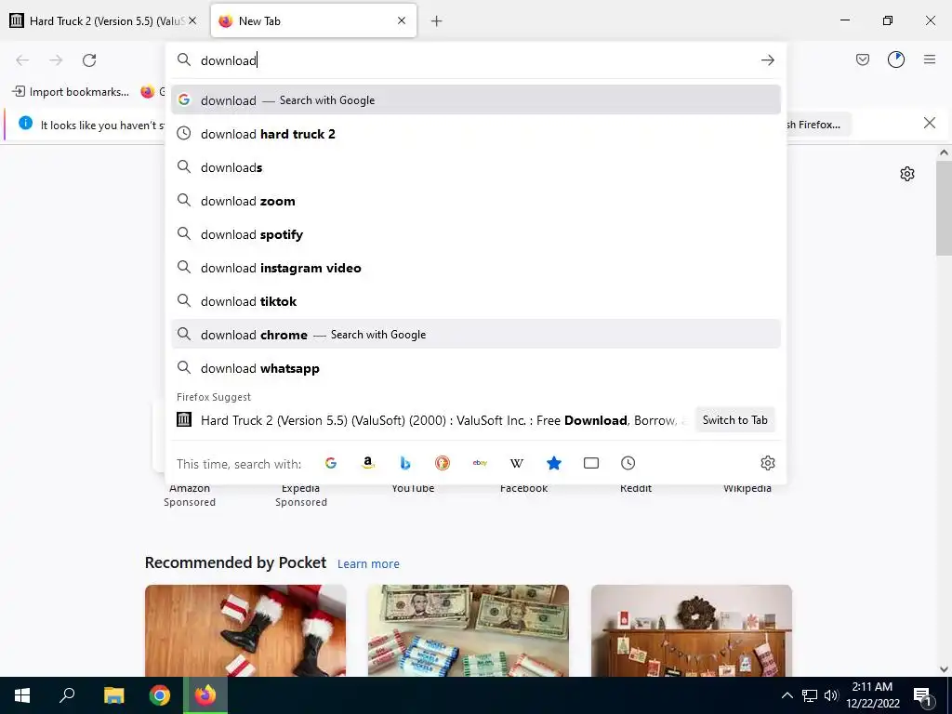Open network status tray icon
952x714 pixels.
810,695
